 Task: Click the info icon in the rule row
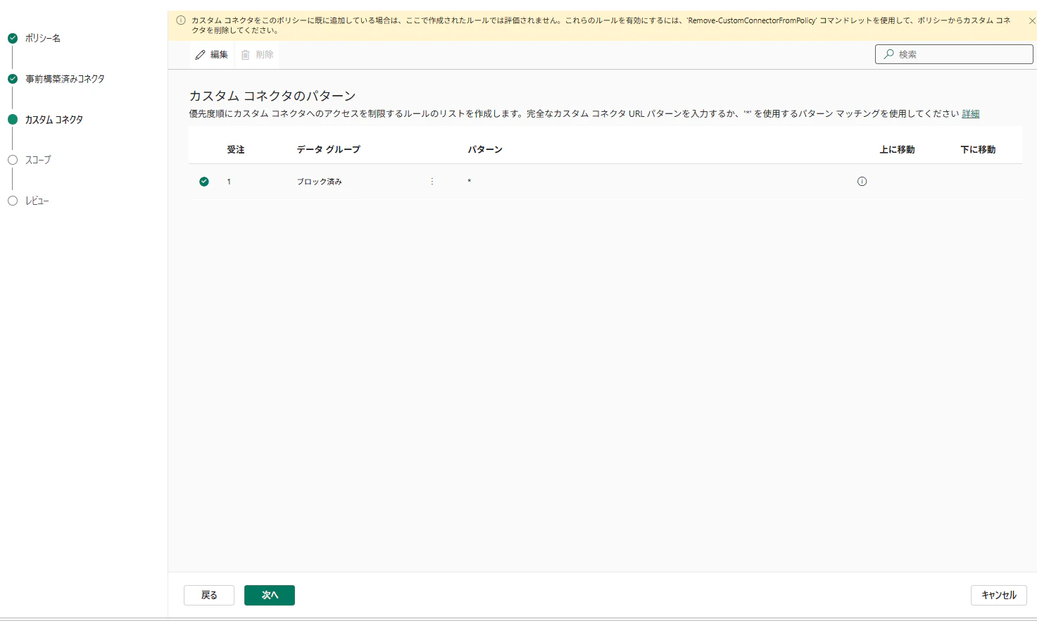862,181
